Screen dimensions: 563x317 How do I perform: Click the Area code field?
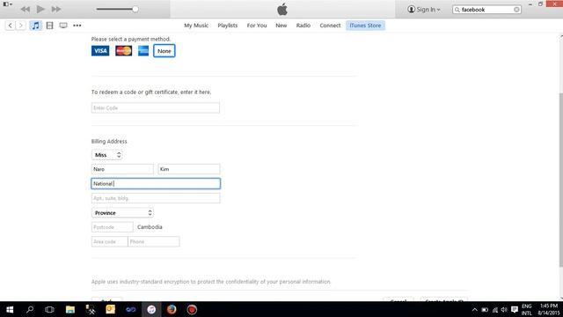coord(109,241)
